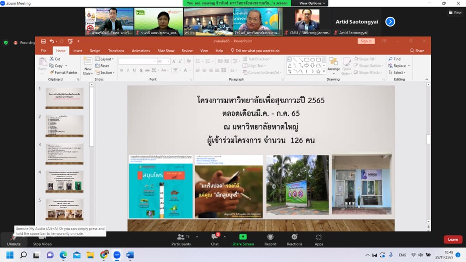Switch to the Design ribbon tab

[95, 51]
